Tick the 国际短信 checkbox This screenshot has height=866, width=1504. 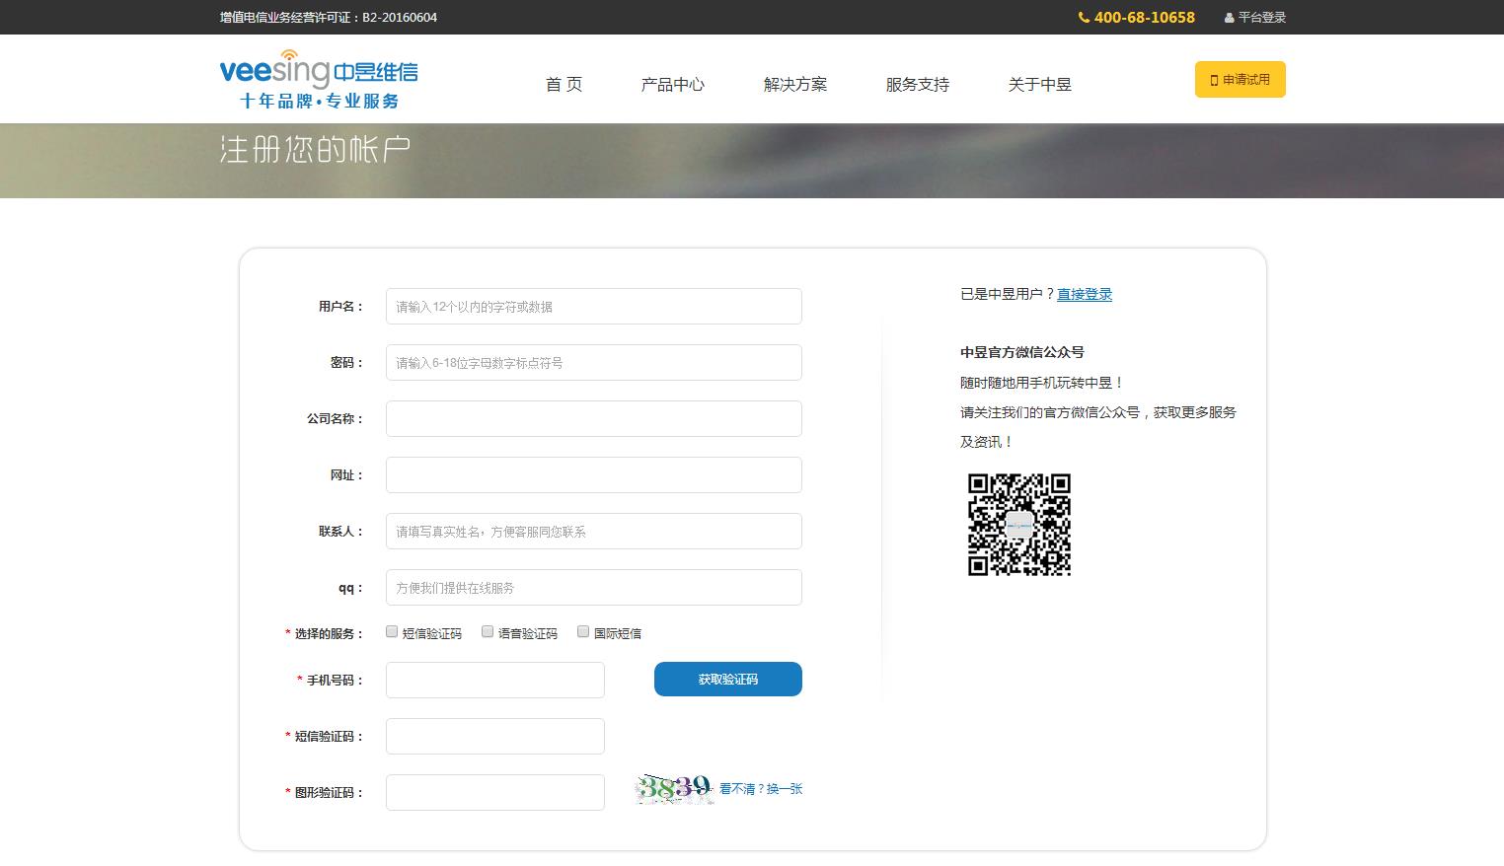coord(583,632)
